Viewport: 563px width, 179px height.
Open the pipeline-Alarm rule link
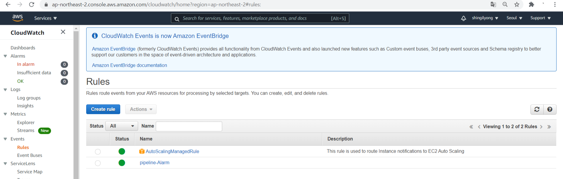pyautogui.click(x=155, y=163)
